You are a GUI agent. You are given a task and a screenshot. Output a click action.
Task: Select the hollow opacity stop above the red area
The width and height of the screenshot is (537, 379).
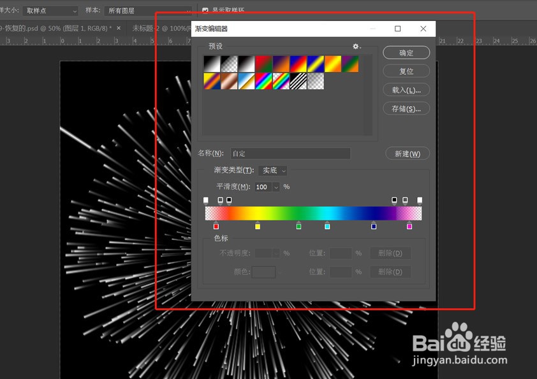coord(220,200)
